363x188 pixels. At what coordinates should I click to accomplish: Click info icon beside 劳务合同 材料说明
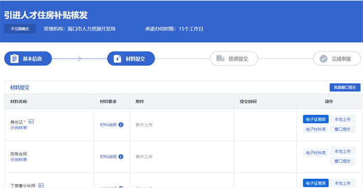[121, 157]
